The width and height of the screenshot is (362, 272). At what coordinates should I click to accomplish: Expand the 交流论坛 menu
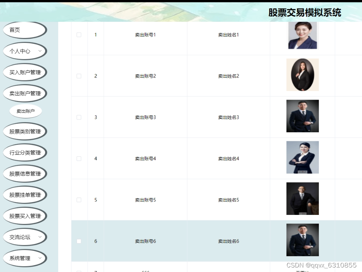[x=25, y=237]
